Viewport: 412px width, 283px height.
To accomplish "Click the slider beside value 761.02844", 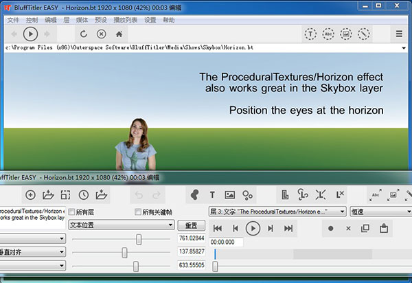I will [139, 239].
